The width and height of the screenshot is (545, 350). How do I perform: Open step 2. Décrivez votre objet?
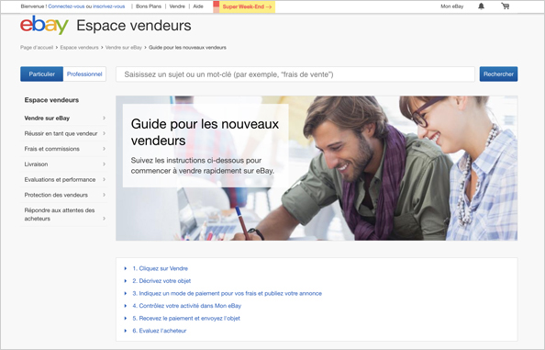[x=161, y=281]
